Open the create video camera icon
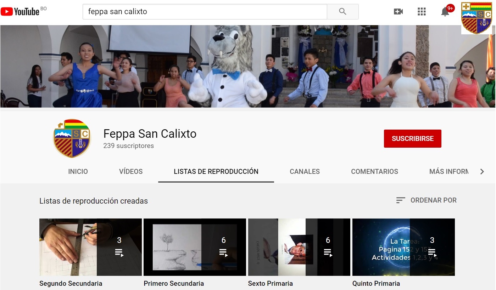 pyautogui.click(x=398, y=12)
